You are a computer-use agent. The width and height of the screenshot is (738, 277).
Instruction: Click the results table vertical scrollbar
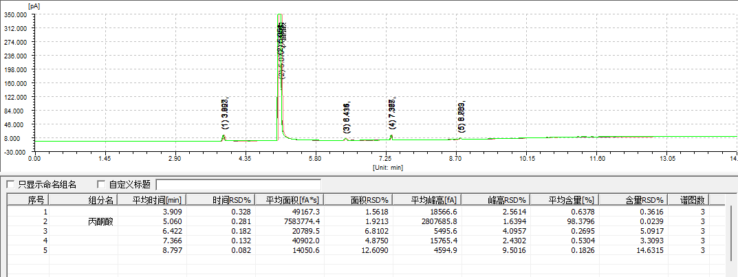pos(732,234)
